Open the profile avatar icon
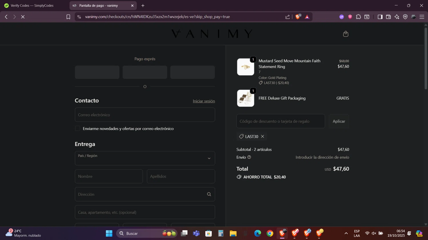The image size is (428, 240). point(413,17)
